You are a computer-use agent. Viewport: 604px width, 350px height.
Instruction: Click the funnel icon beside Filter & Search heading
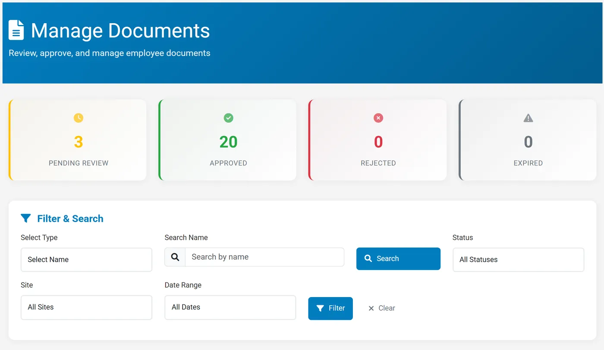[x=26, y=218]
